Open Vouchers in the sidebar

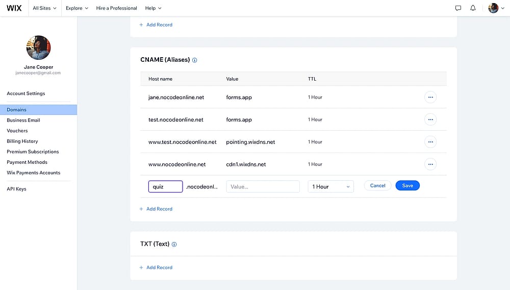(17, 131)
